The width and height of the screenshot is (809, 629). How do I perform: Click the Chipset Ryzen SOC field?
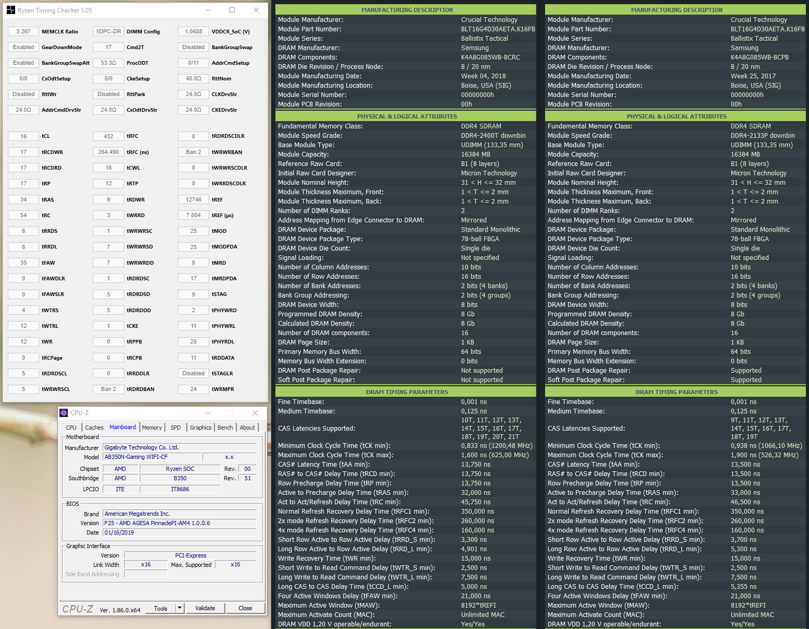click(180, 469)
